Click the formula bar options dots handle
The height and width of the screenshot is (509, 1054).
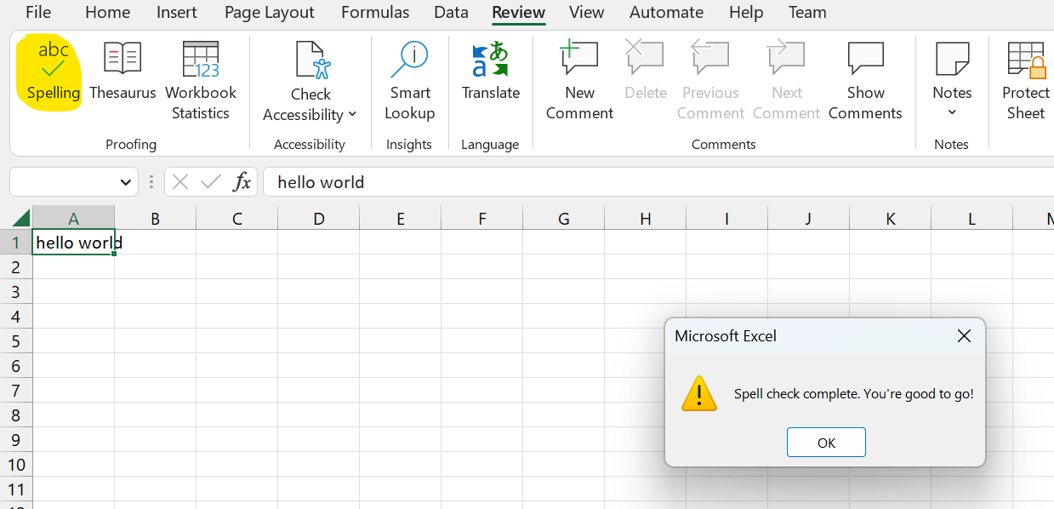point(151,182)
